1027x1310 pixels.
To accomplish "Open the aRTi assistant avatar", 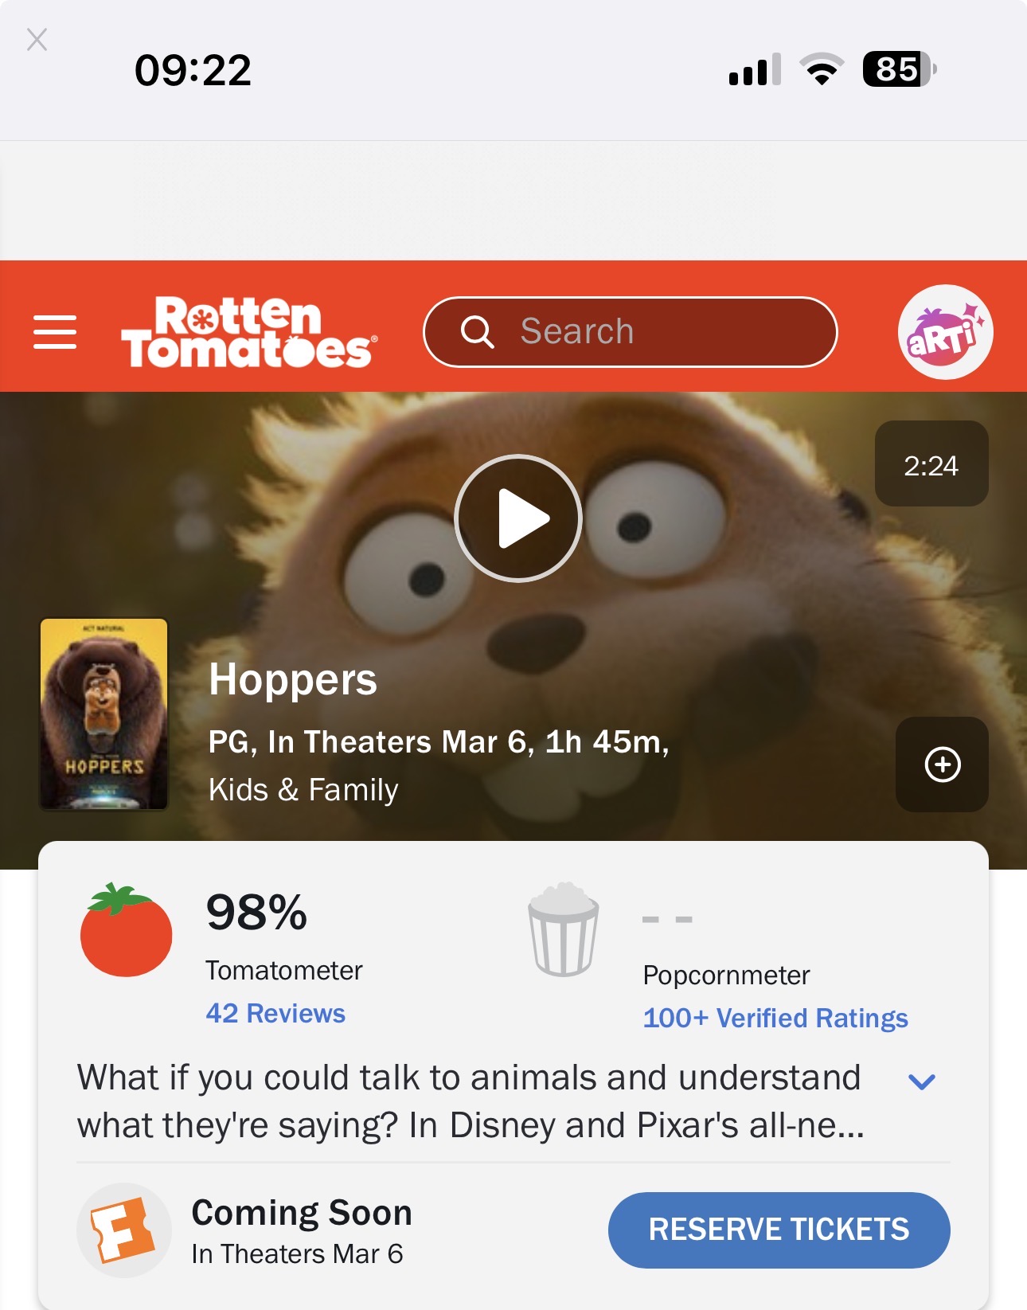I will coord(945,332).
